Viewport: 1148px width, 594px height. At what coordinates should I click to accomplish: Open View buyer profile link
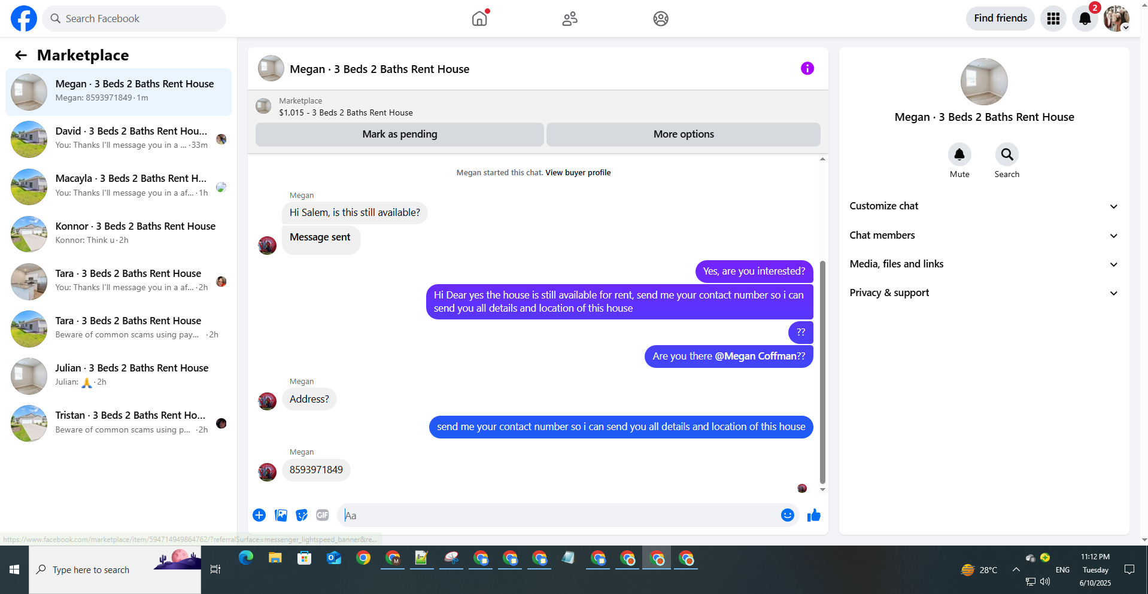578,173
